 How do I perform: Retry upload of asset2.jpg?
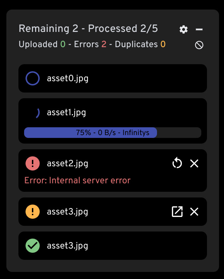[177, 163]
